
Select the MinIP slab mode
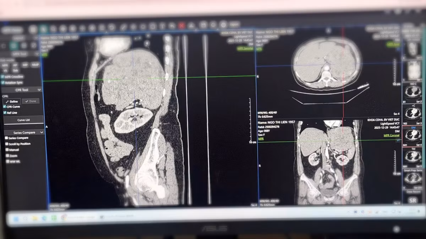[35, 65]
